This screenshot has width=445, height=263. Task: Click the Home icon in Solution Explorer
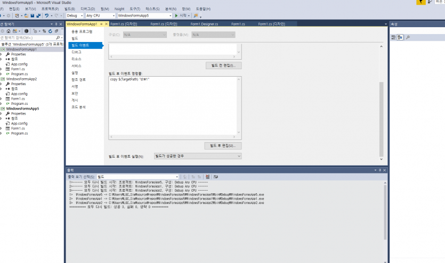[9, 31]
